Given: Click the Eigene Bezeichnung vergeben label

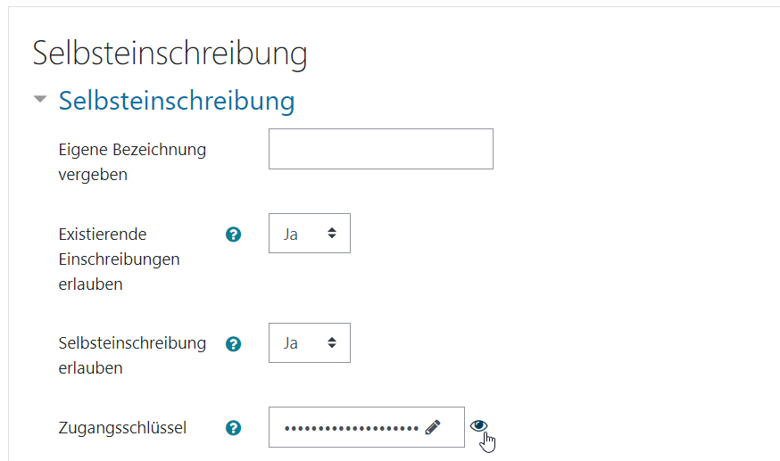Looking at the screenshot, I should (x=132, y=162).
